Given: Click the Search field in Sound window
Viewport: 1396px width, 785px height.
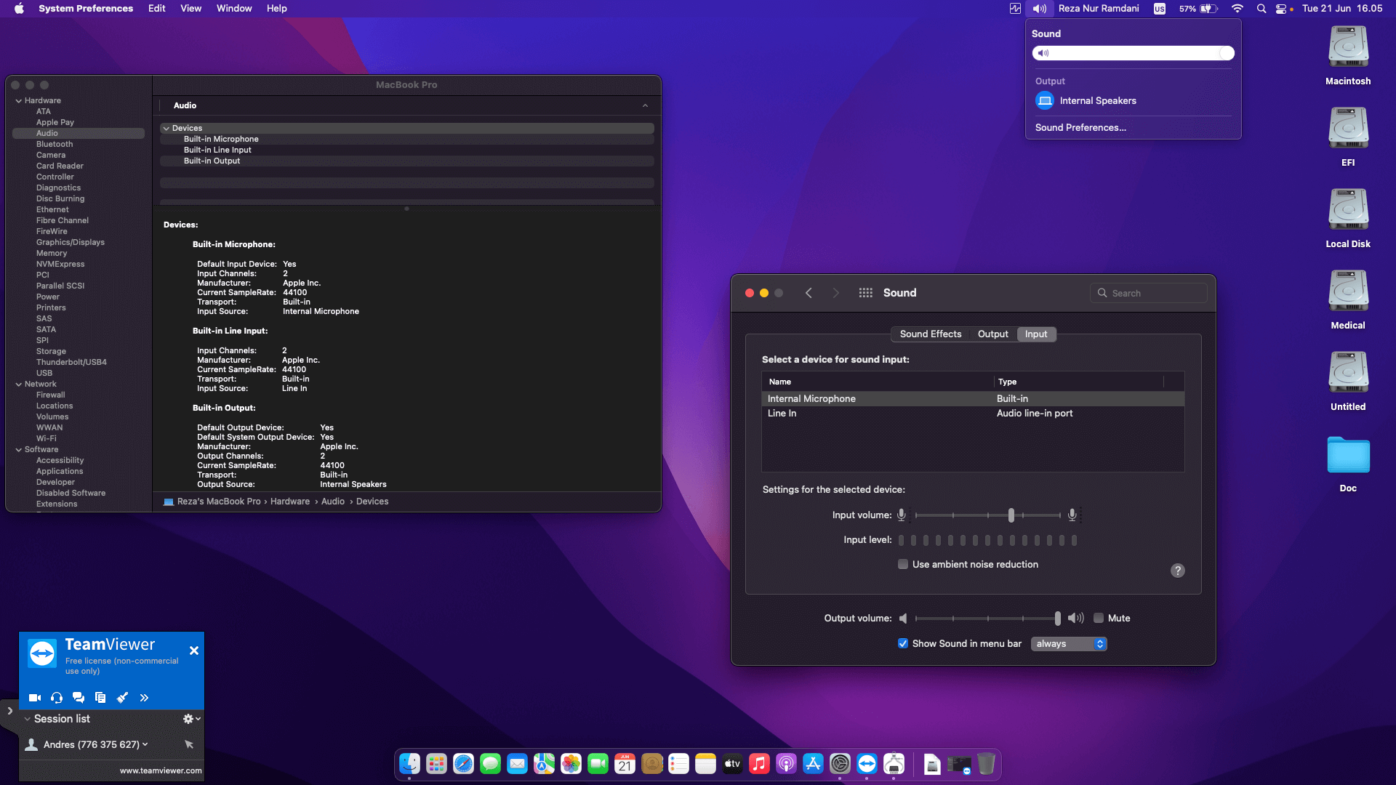Looking at the screenshot, I should tap(1148, 292).
